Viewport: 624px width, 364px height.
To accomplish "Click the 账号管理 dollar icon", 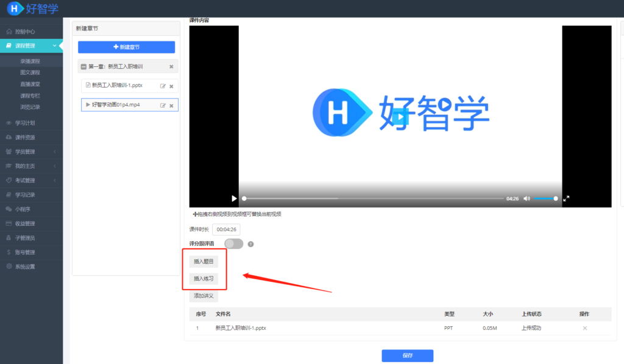I will pos(9,252).
